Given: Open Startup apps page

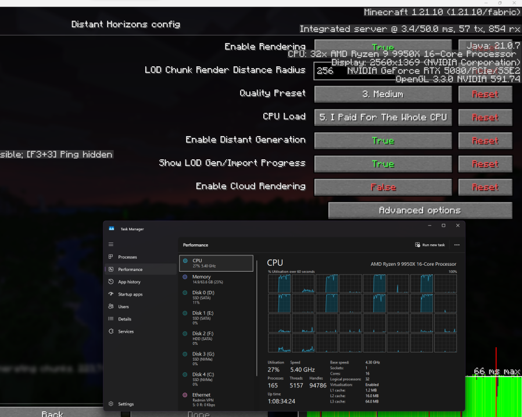Looking at the screenshot, I should click(141, 294).
